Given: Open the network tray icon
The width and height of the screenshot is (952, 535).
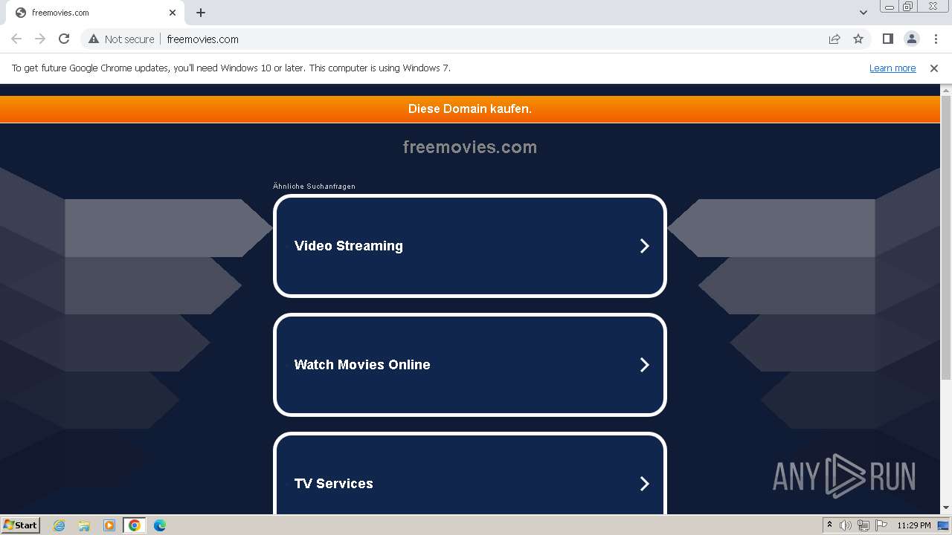Looking at the screenshot, I should coord(863,525).
